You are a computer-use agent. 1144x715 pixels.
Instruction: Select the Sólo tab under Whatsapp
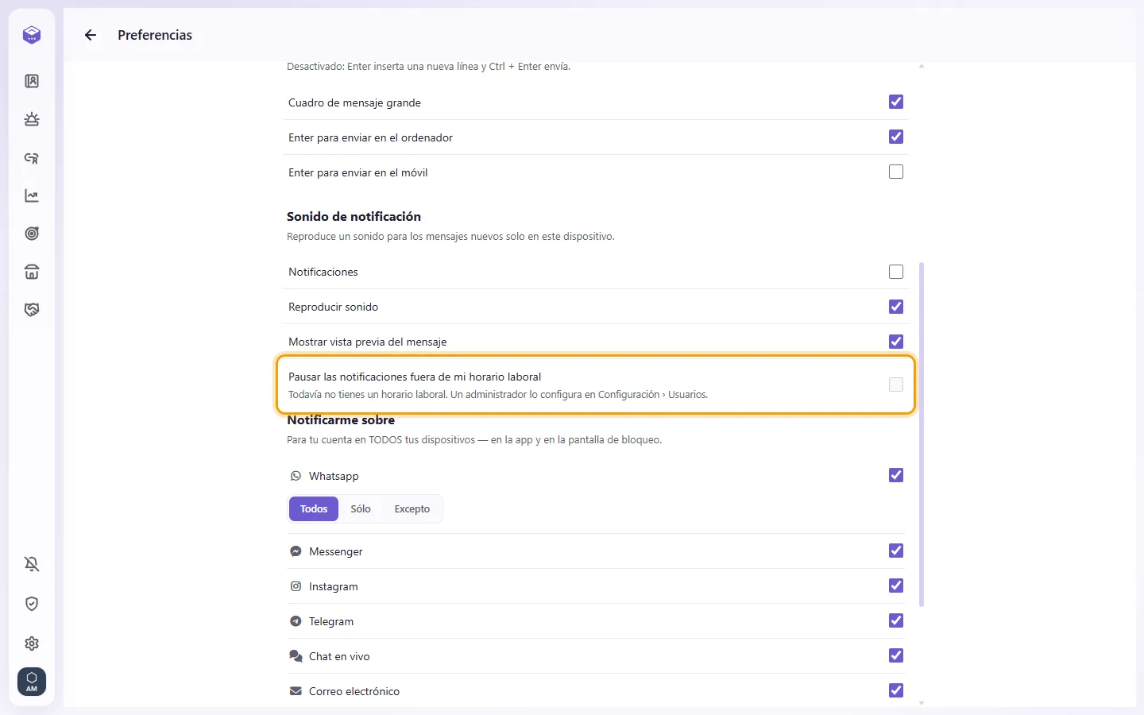[x=361, y=508]
